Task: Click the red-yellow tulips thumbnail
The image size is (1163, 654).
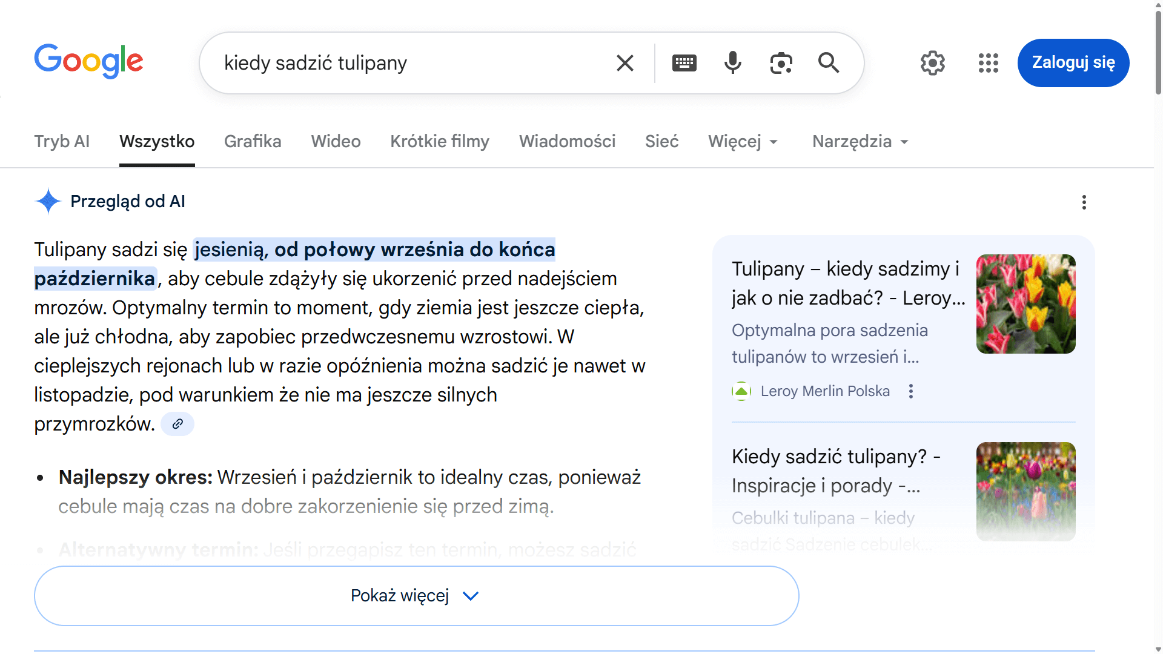Action: 1025,304
